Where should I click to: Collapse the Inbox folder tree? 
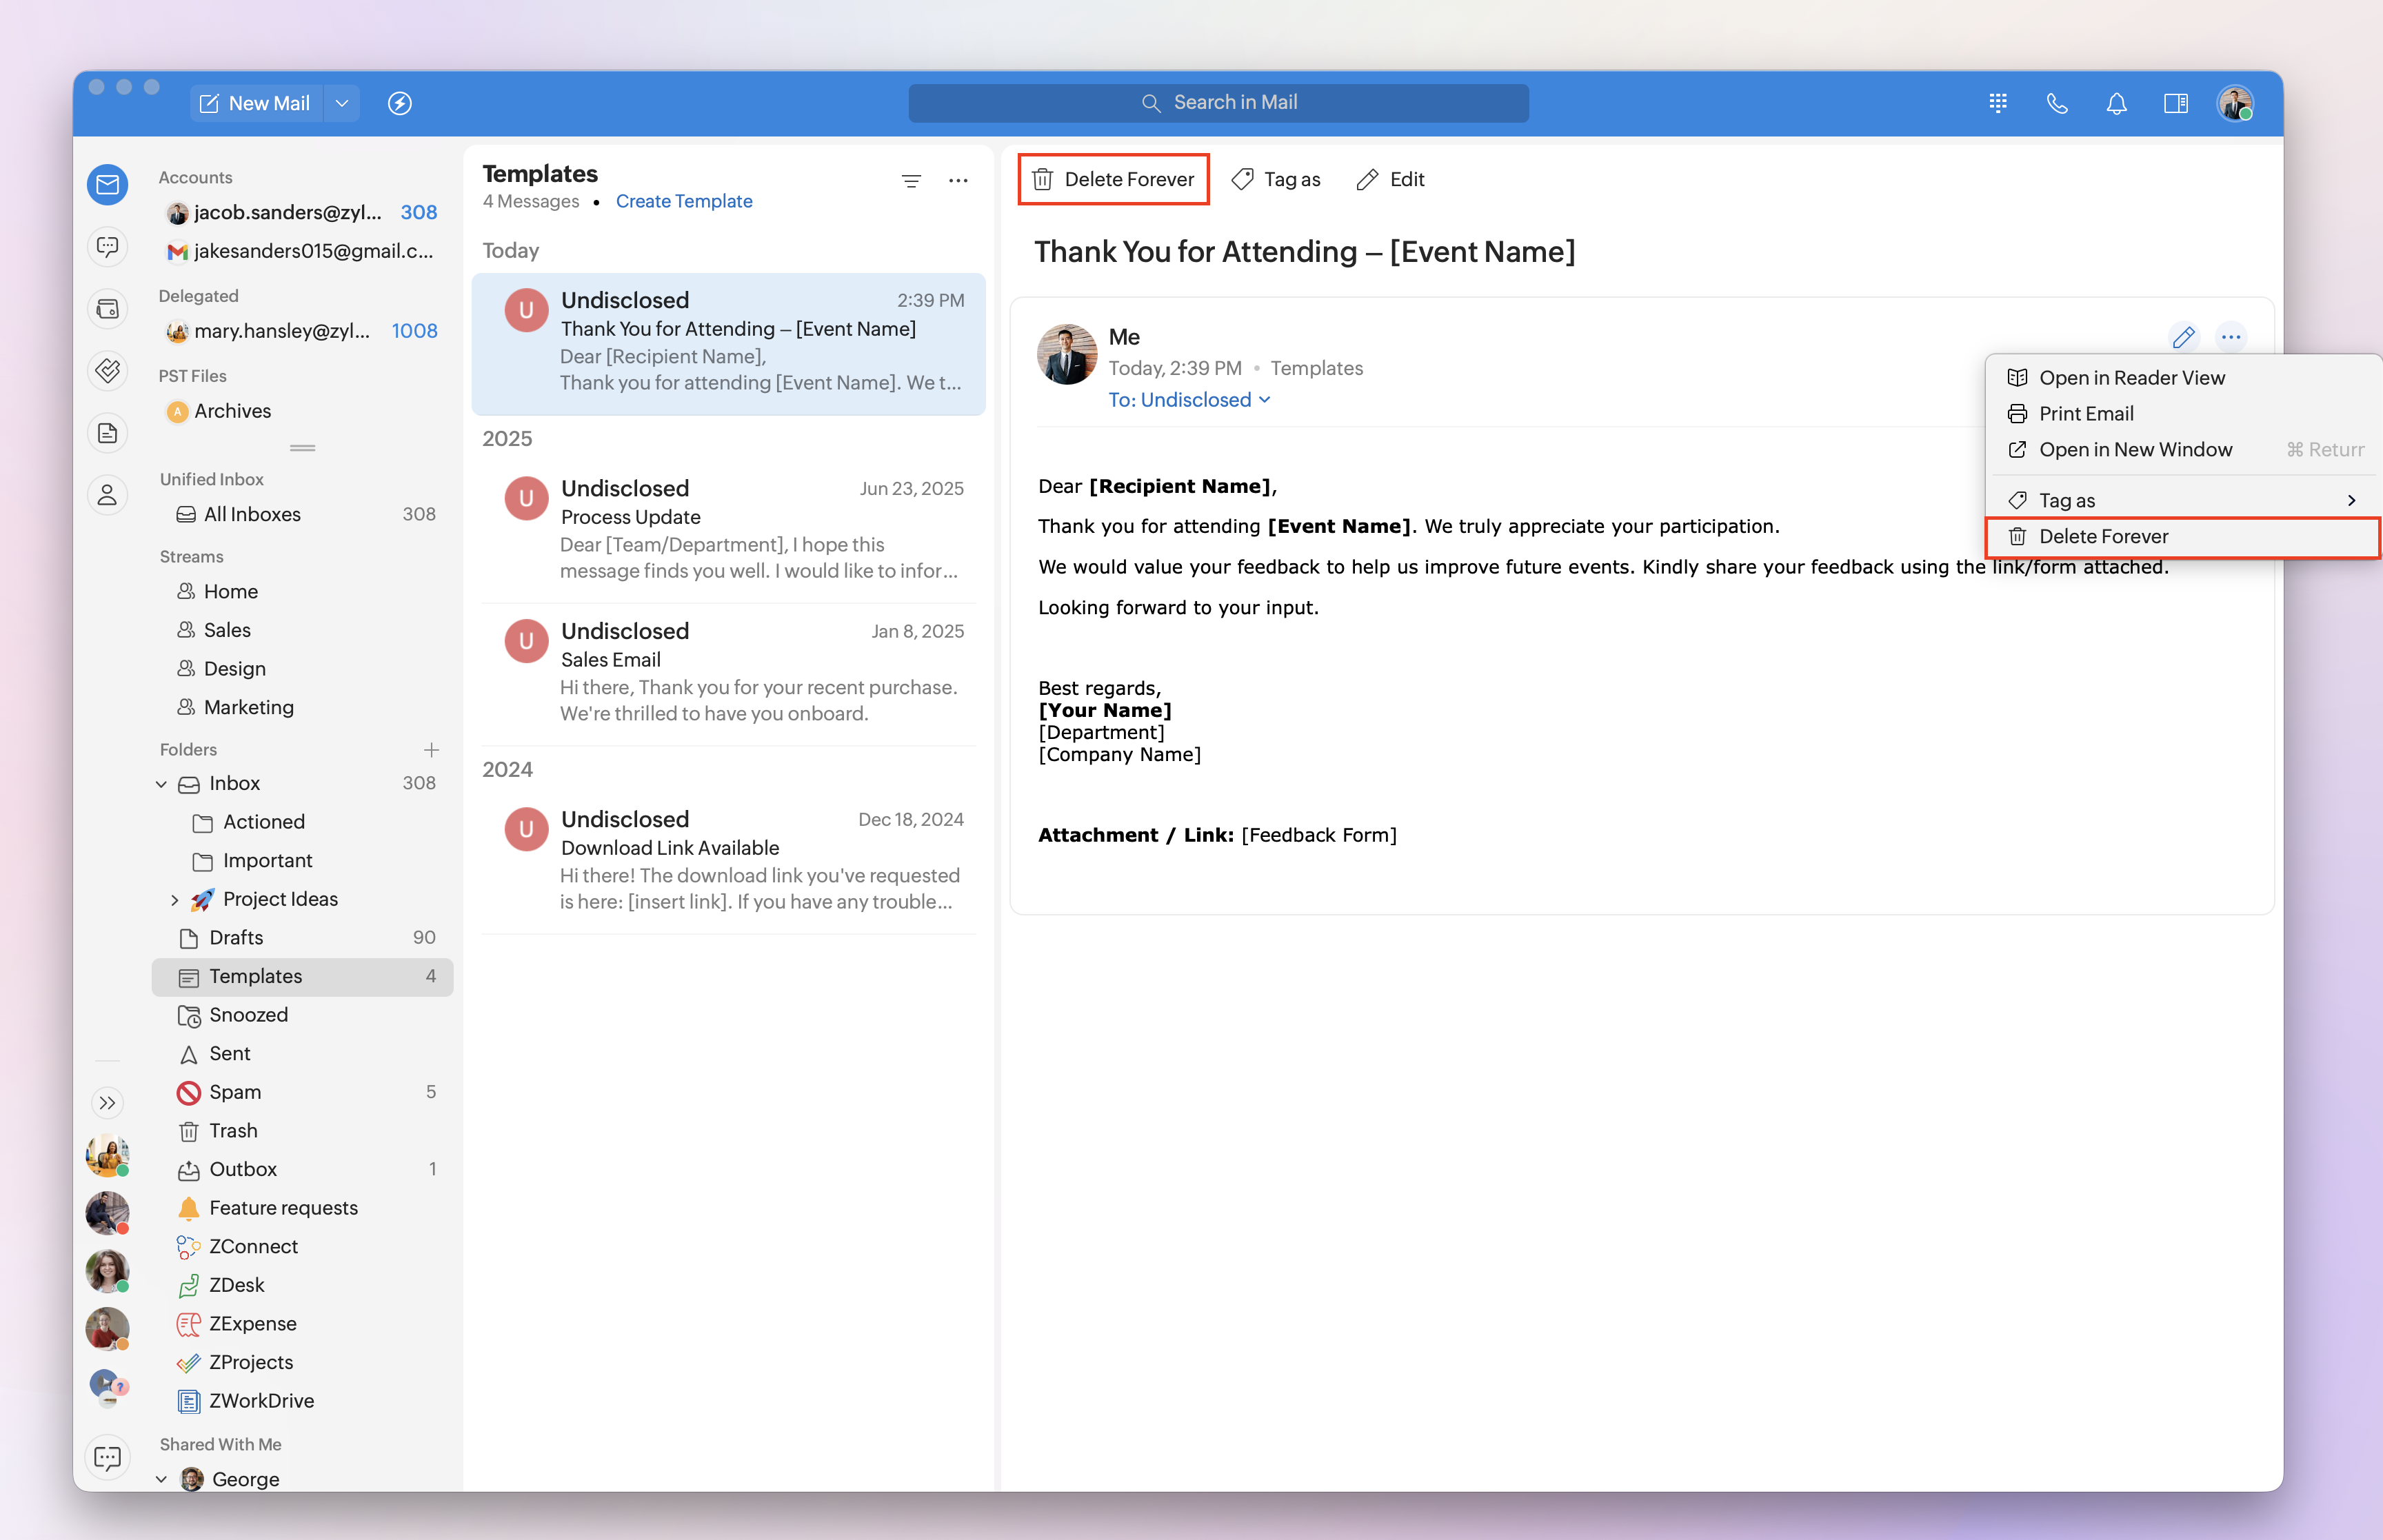click(161, 784)
